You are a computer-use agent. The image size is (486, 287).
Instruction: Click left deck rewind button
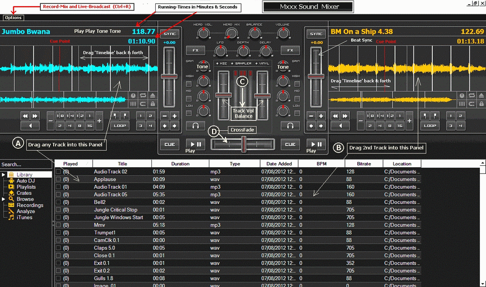point(26,116)
